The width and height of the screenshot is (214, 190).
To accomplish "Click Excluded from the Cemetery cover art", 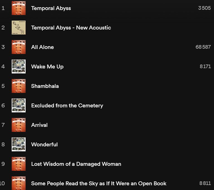I will click(19, 105).
